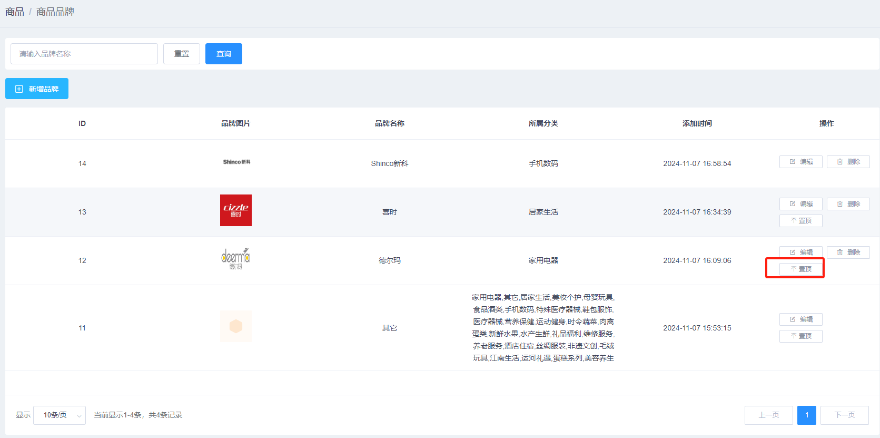Click the cizzle 喜时 brand logo thumbnail

coord(236,210)
